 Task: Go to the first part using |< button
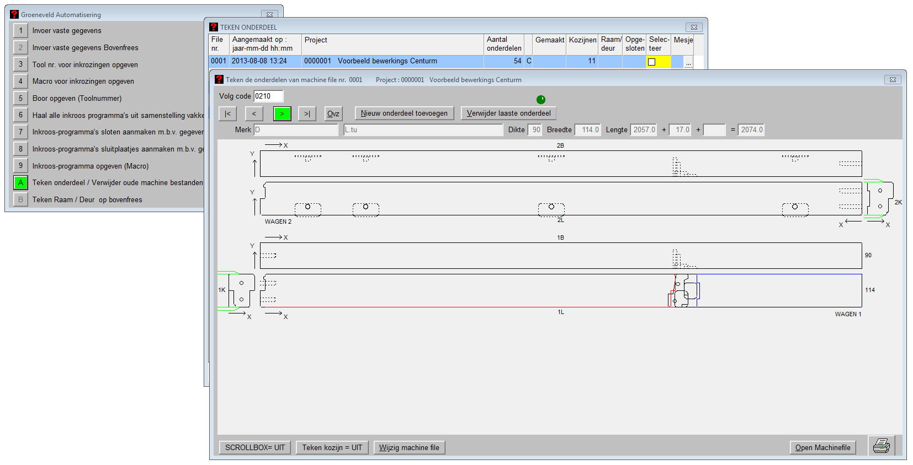(227, 113)
